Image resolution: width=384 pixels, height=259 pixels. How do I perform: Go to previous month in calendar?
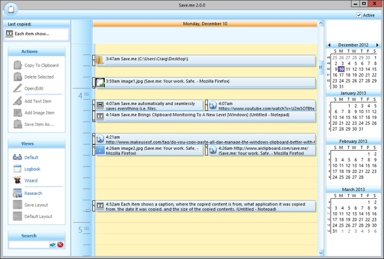(329, 45)
